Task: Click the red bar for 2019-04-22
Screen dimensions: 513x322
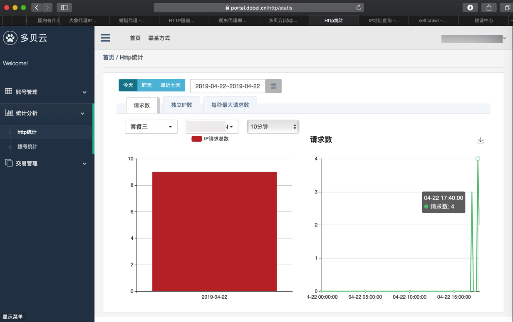Action: point(214,231)
